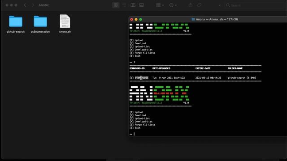Minimize the Anonx terminal window
The width and height of the screenshot is (287, 161).
136,19
